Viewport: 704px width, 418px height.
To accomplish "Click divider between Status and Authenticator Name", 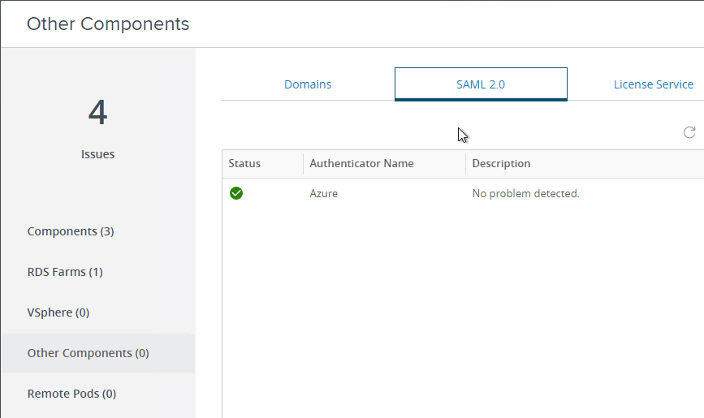I will click(x=304, y=163).
